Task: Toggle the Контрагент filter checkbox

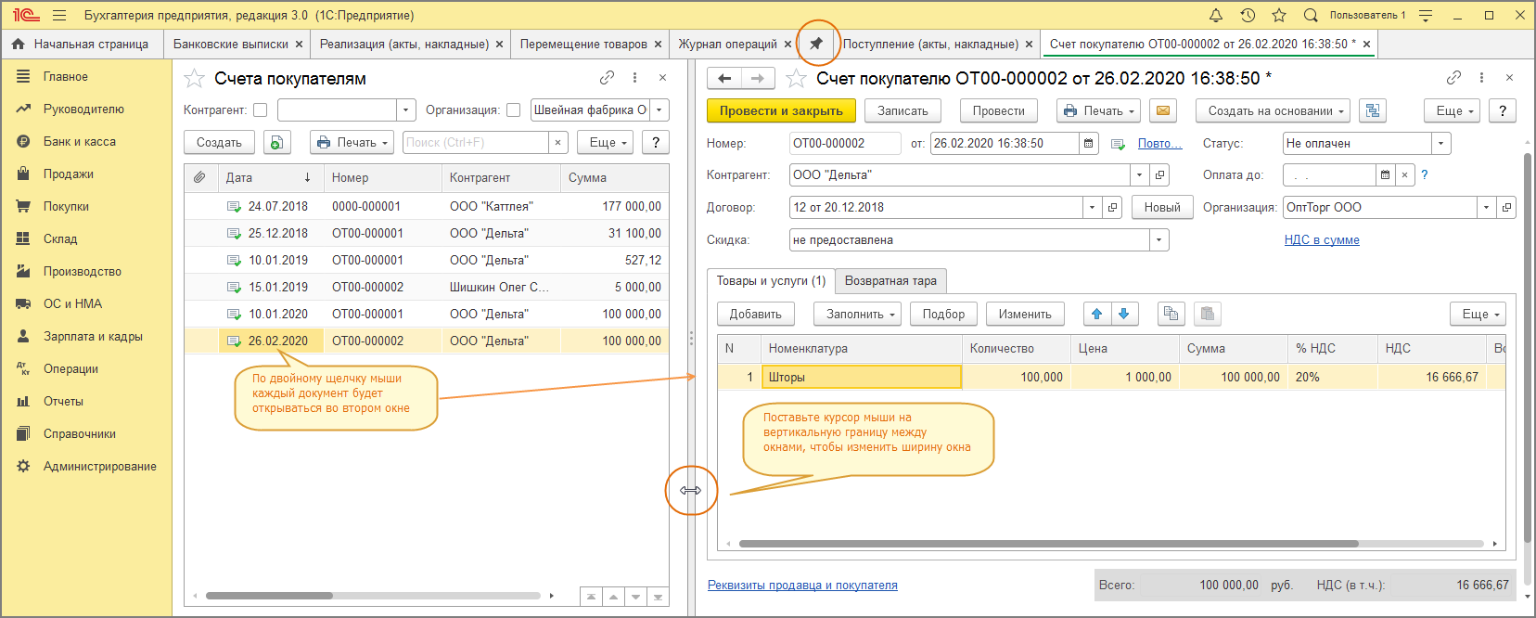Action: (261, 110)
